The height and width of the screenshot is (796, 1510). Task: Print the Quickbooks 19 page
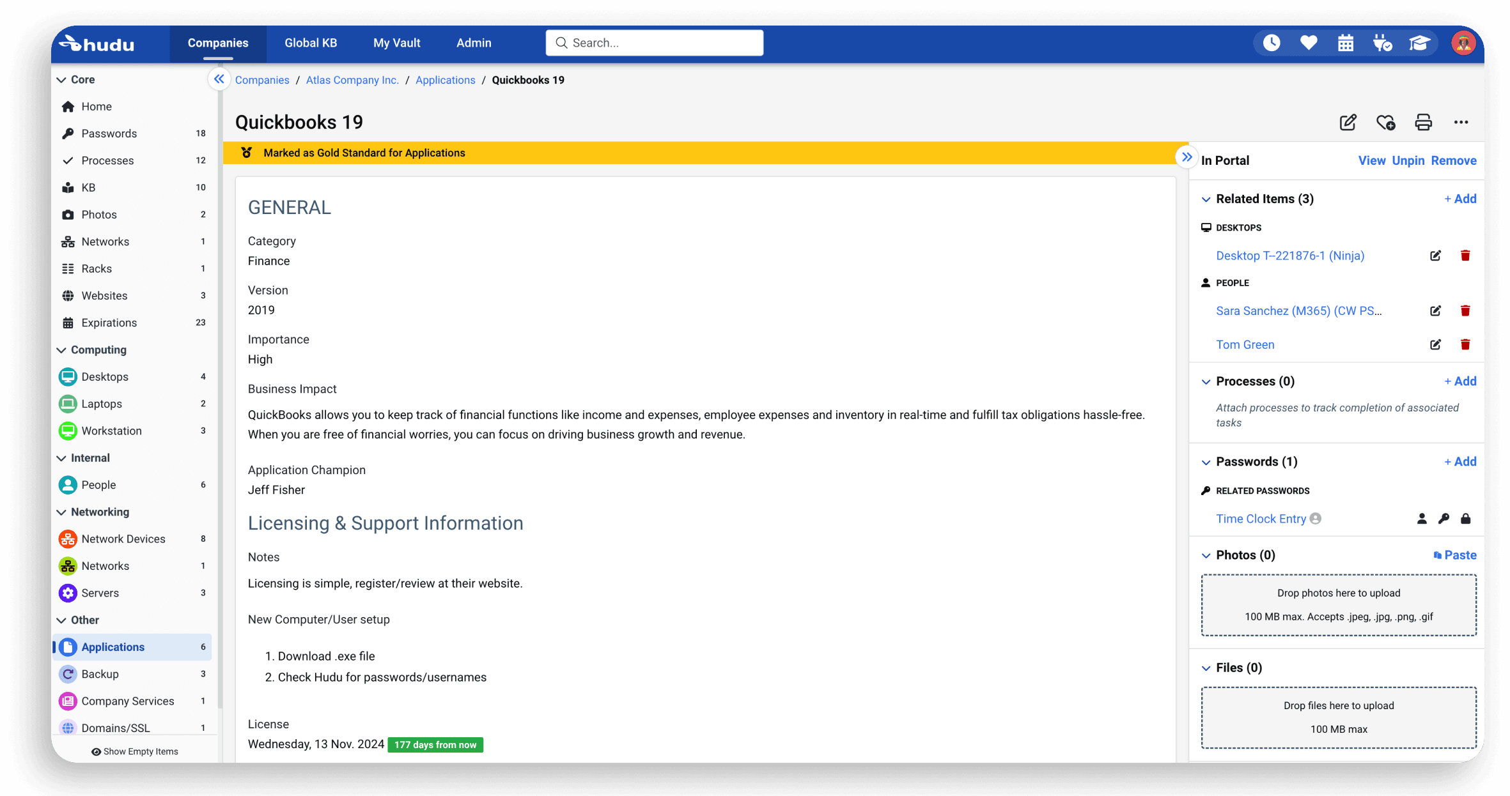click(x=1424, y=122)
